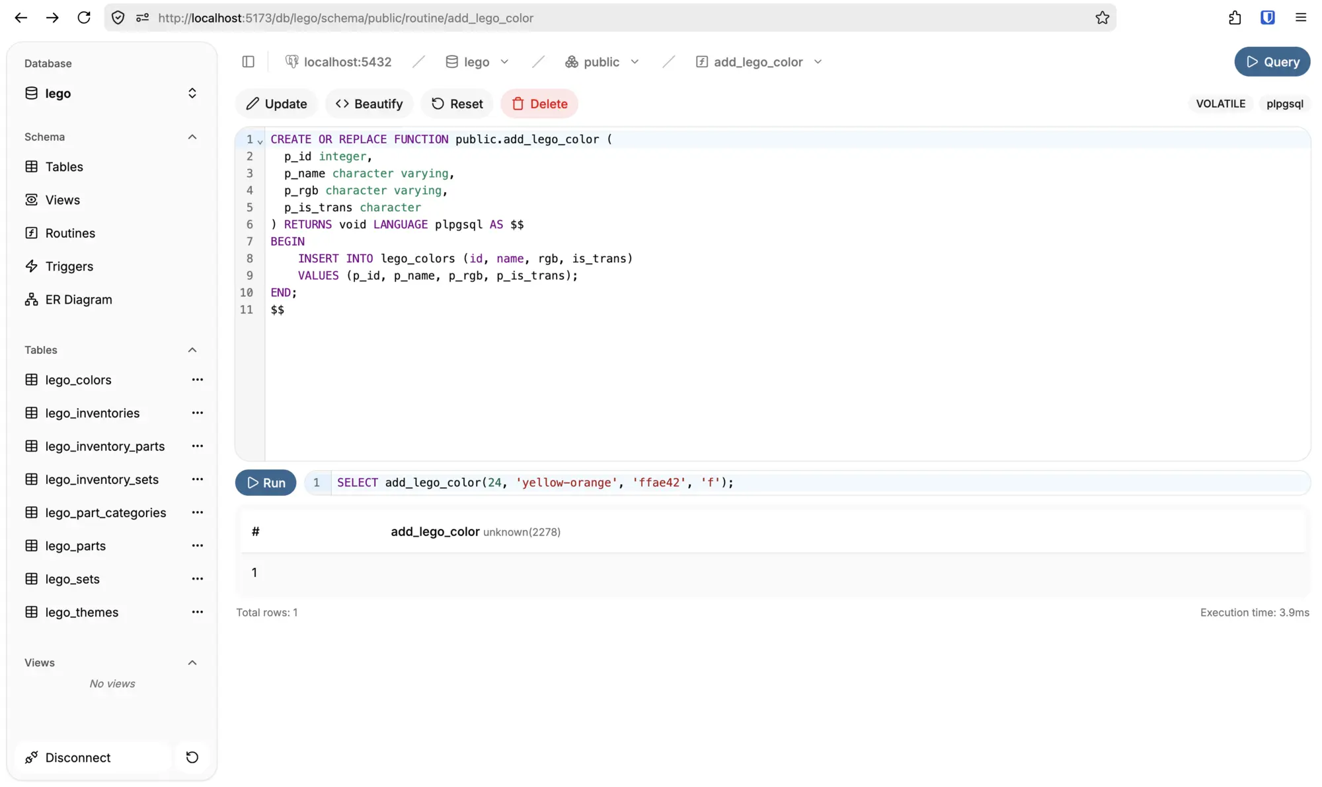
Task: Click the PostgreSQL elephant icon by localhost:5432
Action: coord(292,61)
